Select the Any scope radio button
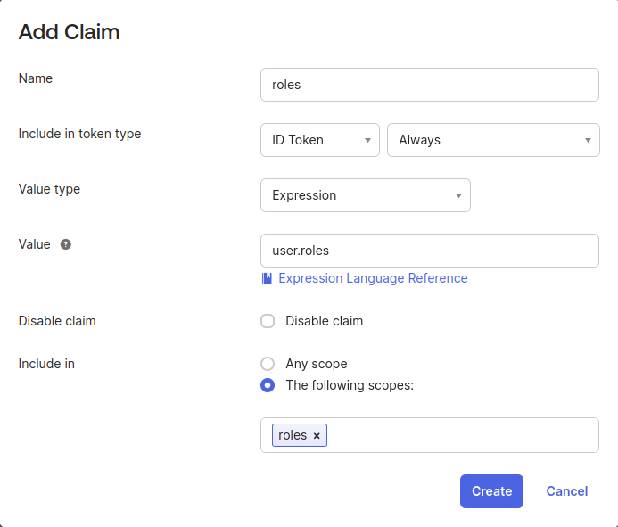618x527 pixels. coord(268,364)
